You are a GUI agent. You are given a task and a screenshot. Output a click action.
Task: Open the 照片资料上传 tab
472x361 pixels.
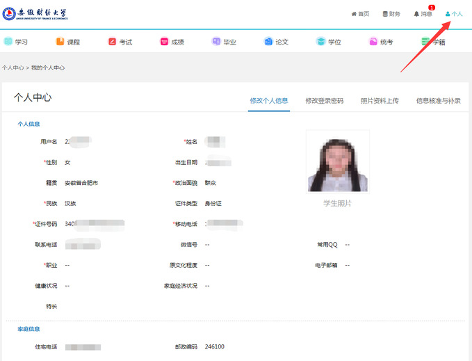click(380, 101)
